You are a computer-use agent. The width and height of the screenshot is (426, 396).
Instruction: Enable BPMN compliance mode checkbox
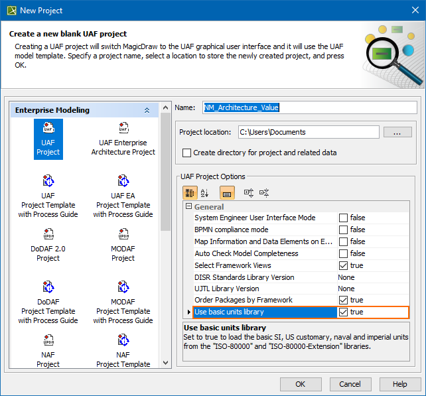click(343, 230)
